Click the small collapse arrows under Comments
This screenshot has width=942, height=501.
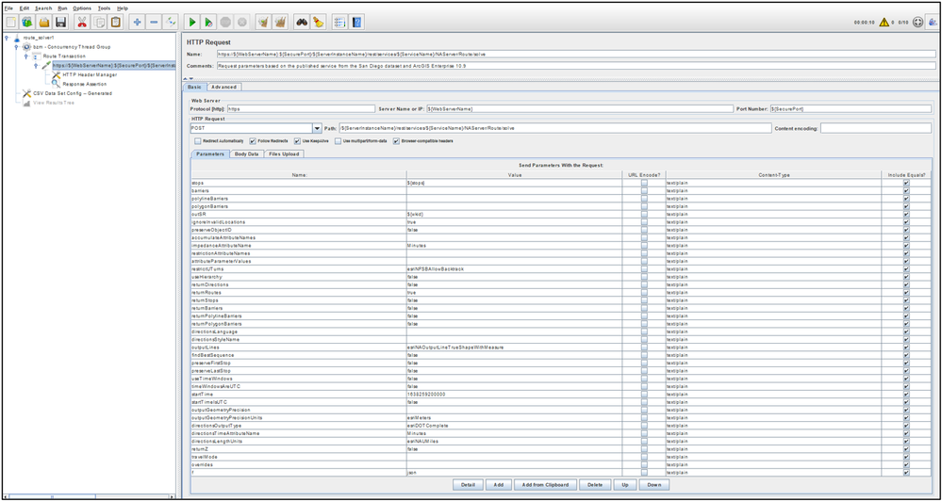pos(188,78)
